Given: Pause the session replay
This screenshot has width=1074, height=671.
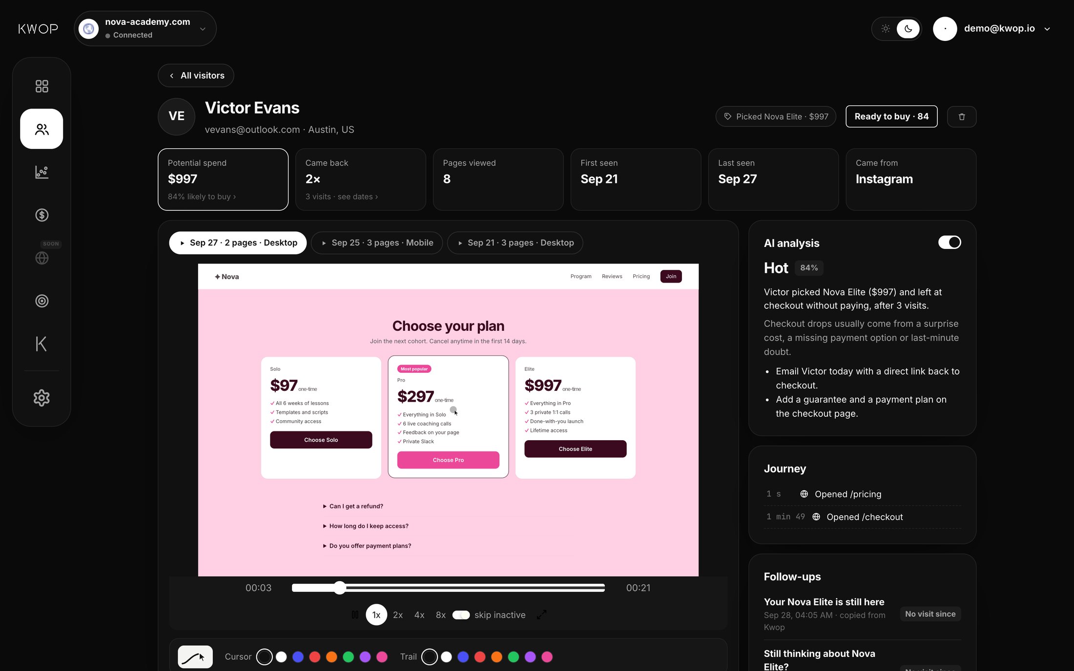Looking at the screenshot, I should [355, 615].
